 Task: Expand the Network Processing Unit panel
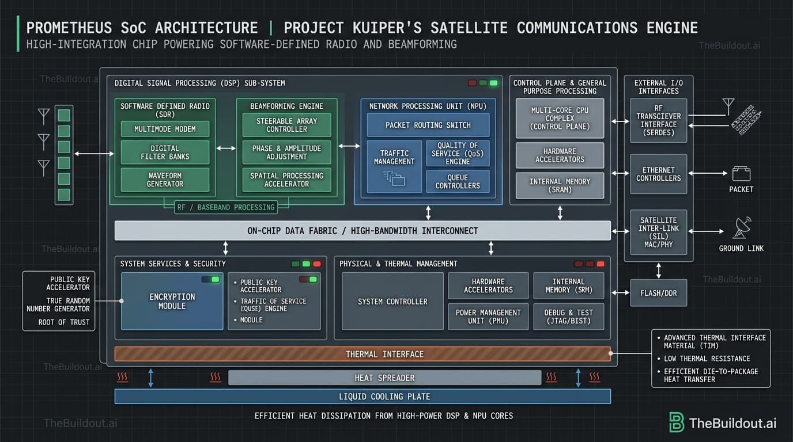pos(428,106)
